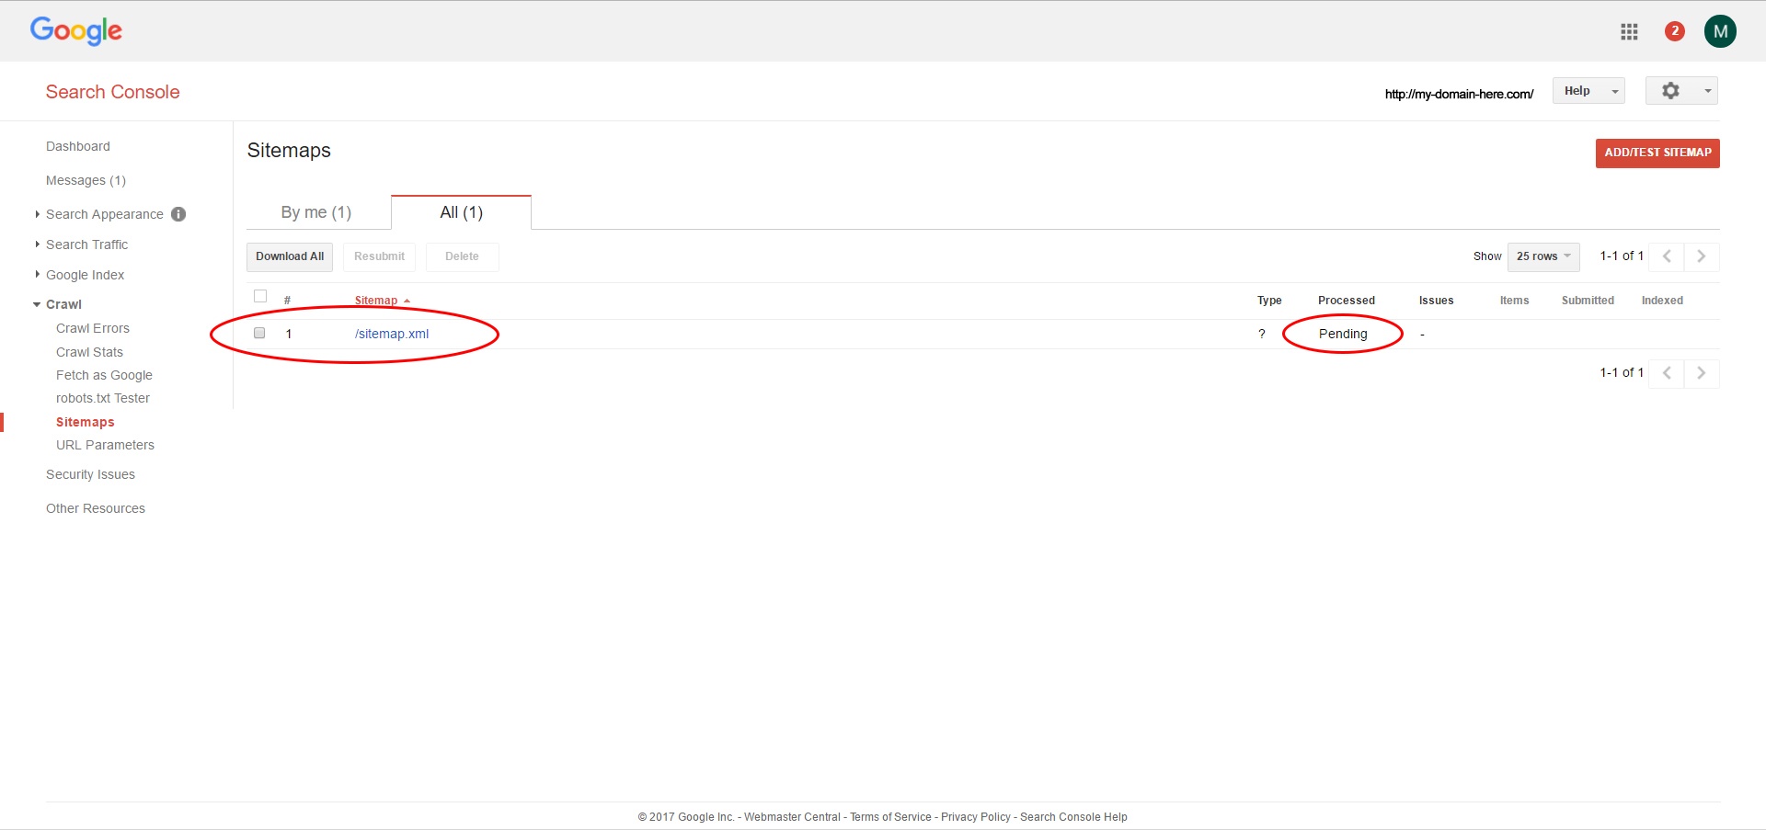This screenshot has width=1766, height=830.
Task: Tick the checkbox for /sitemap.xml row
Action: coord(259,333)
